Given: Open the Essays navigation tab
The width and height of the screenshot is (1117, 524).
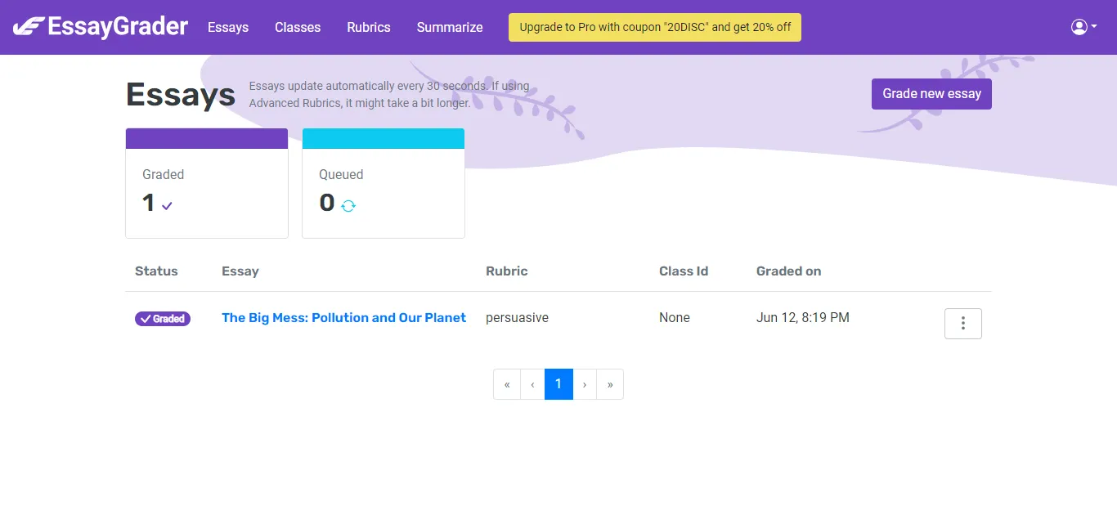Looking at the screenshot, I should click(228, 27).
